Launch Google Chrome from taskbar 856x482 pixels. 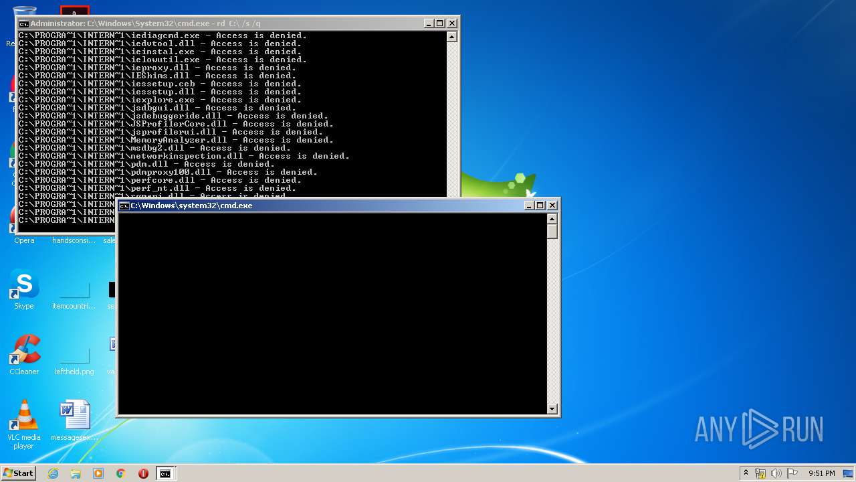[120, 473]
